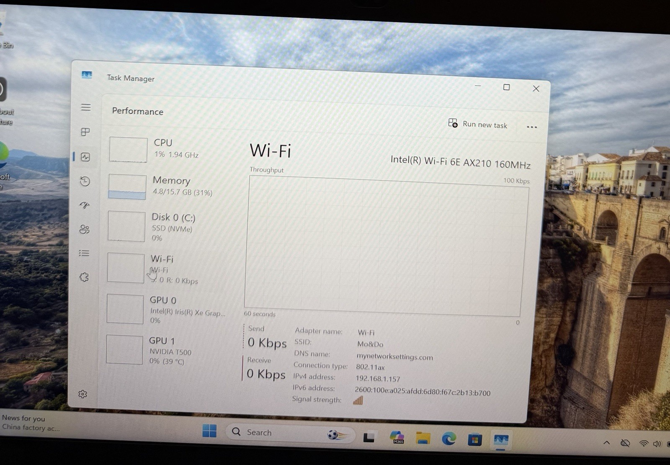Open Microsoft Store from the taskbar
The height and width of the screenshot is (465, 670).
coord(475,439)
